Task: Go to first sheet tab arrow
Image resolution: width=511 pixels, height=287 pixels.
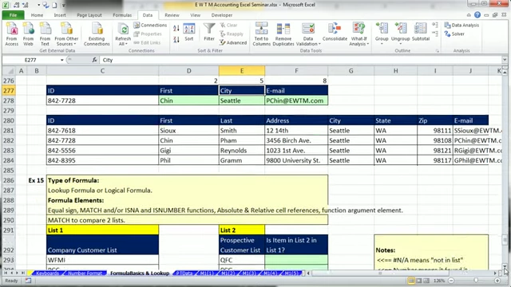Action: 6,273
